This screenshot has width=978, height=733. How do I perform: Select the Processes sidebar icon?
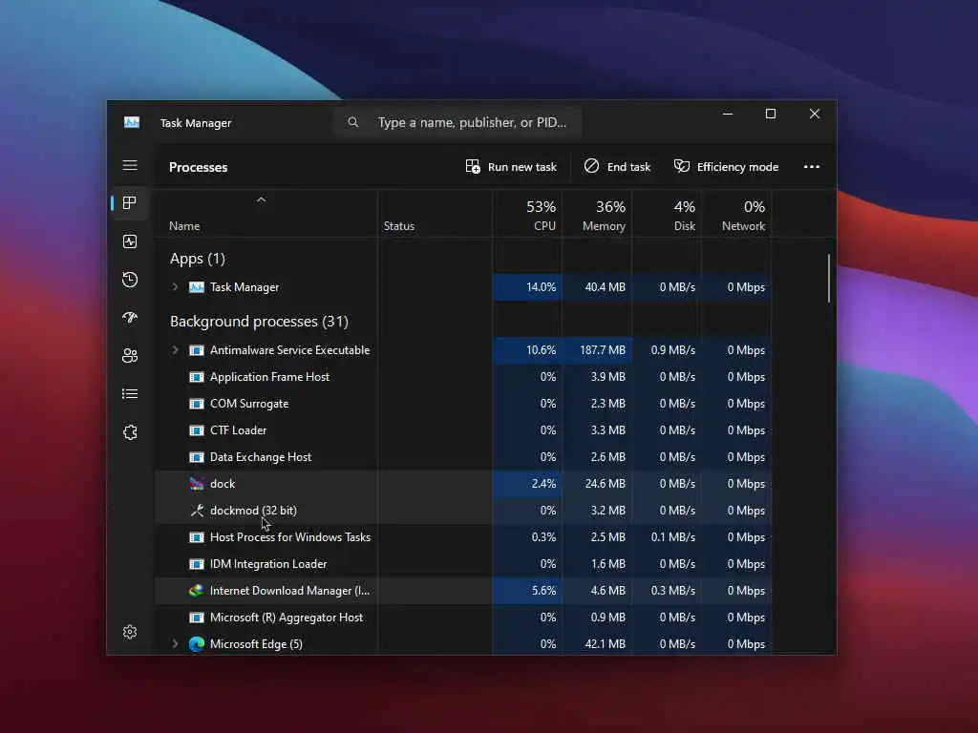130,202
